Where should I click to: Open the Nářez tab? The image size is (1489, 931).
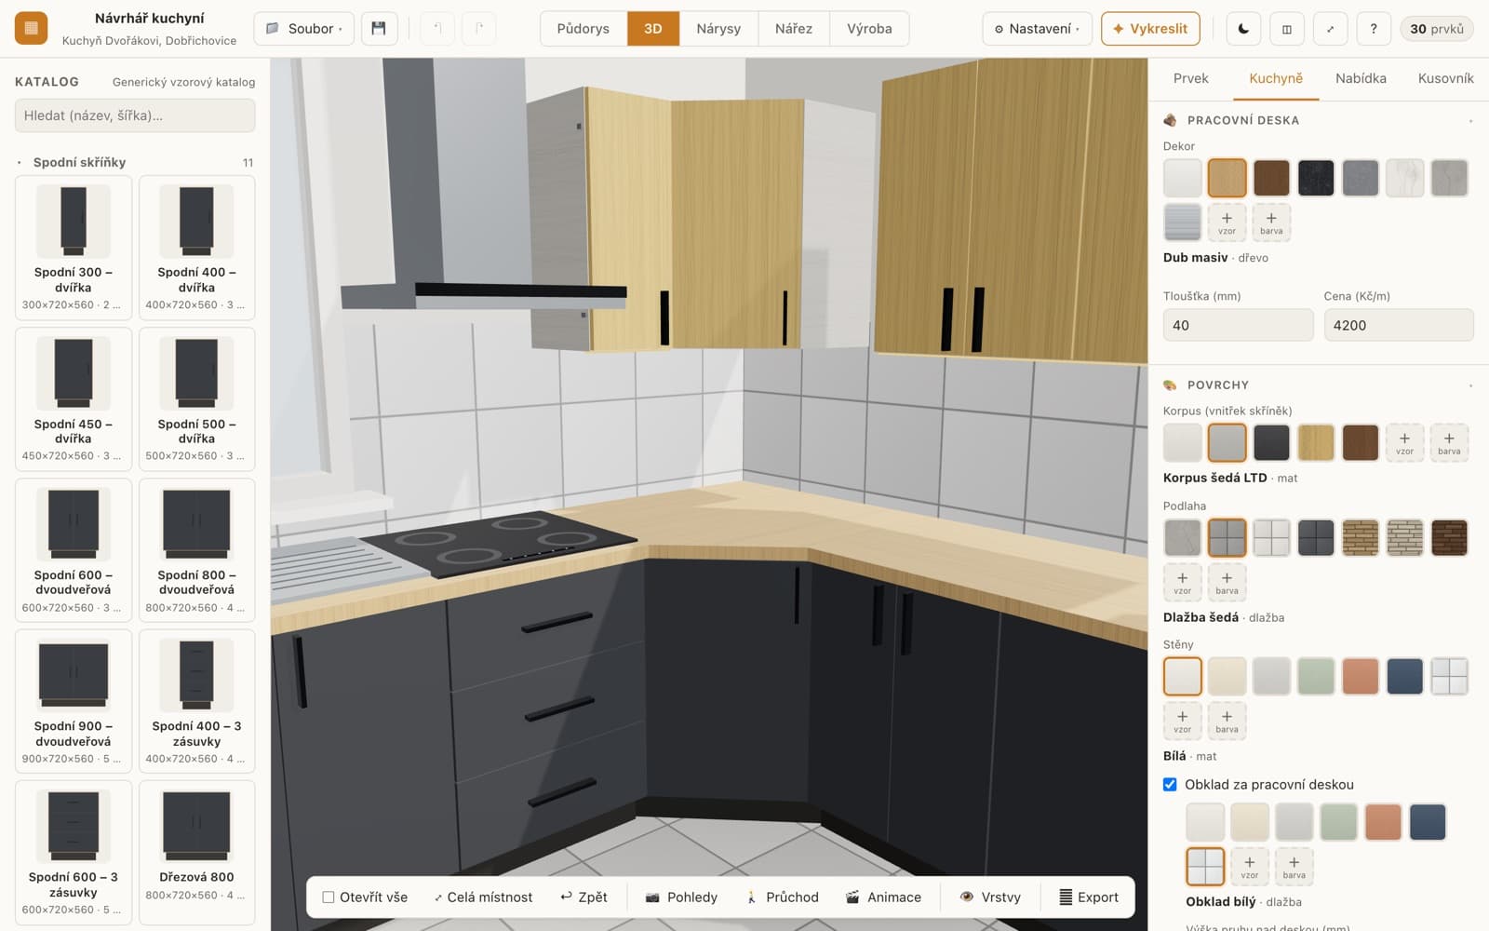click(x=794, y=29)
